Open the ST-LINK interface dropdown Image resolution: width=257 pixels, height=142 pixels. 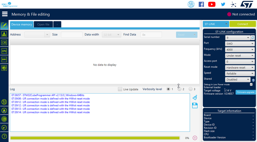[216, 24]
